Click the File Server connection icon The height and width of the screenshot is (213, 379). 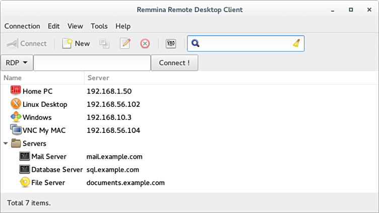point(25,183)
